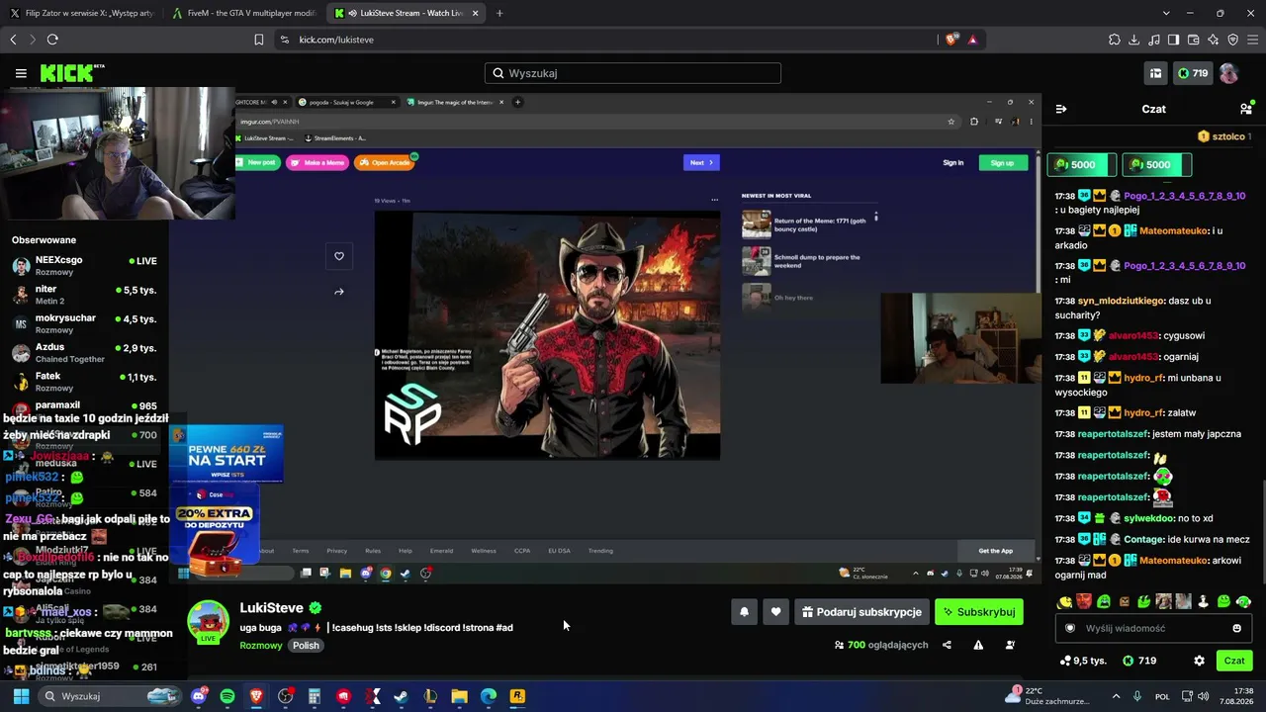Collapse the chat panel
Image resolution: width=1266 pixels, height=712 pixels.
tap(1061, 109)
